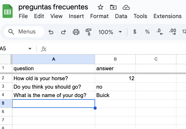This screenshot has width=186, height=129.
Task: Expand the name box dropdown arrow
Action: pyautogui.click(x=30, y=49)
